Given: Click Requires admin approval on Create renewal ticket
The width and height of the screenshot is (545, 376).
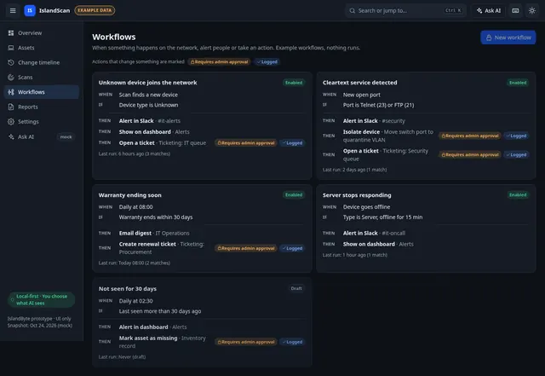Looking at the screenshot, I should click(x=246, y=248).
